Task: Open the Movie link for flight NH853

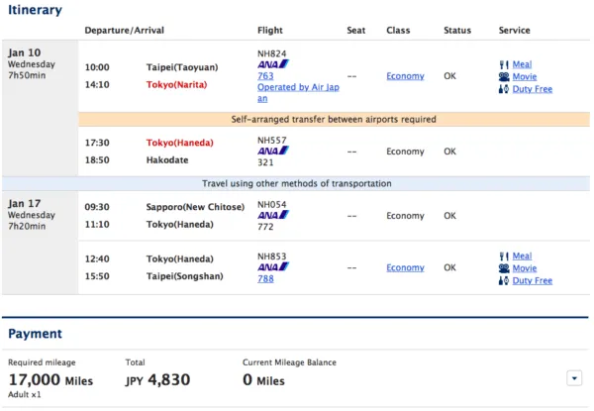Action: tap(525, 268)
